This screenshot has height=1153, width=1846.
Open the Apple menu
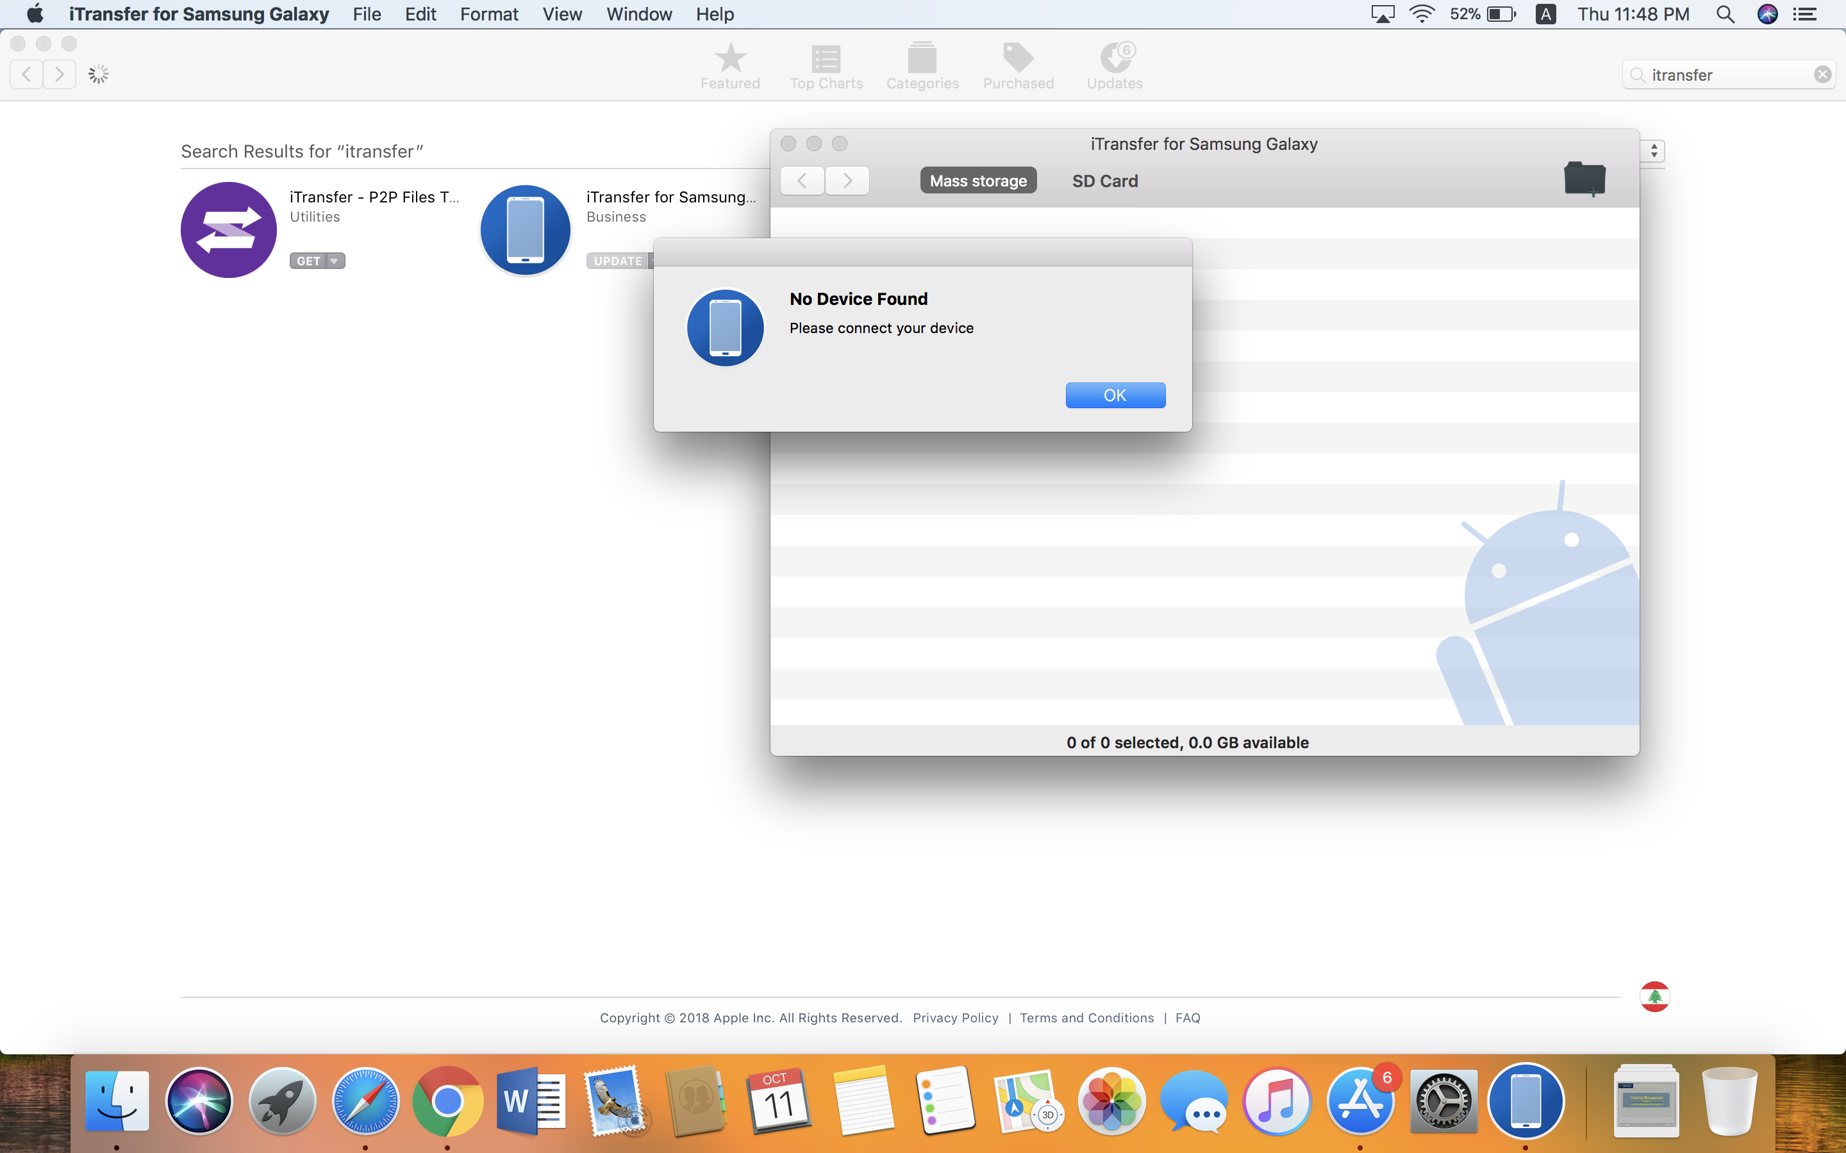(35, 13)
